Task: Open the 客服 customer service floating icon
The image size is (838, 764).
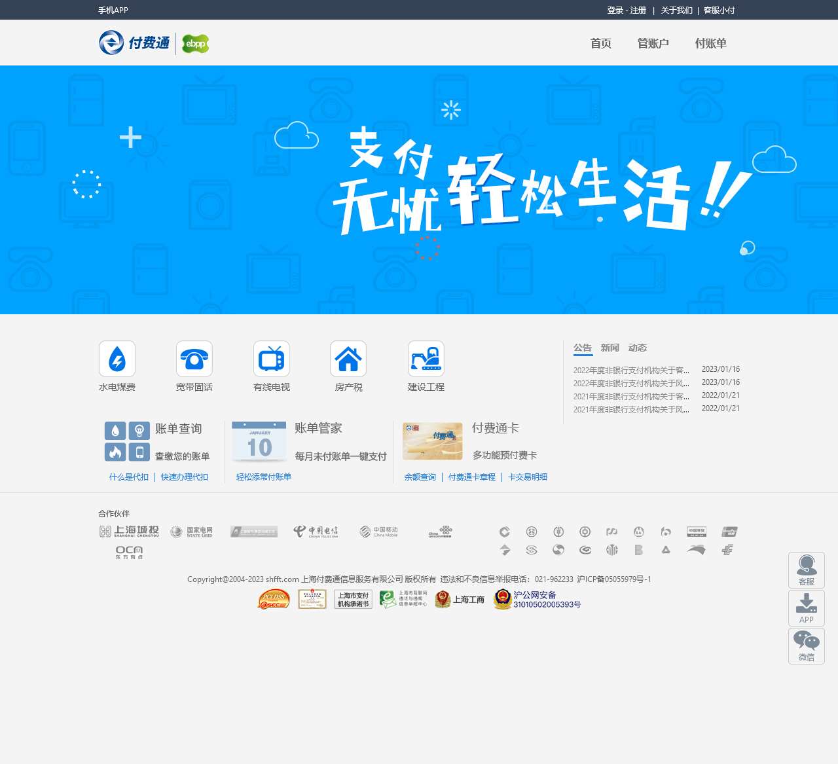Action: point(807,570)
